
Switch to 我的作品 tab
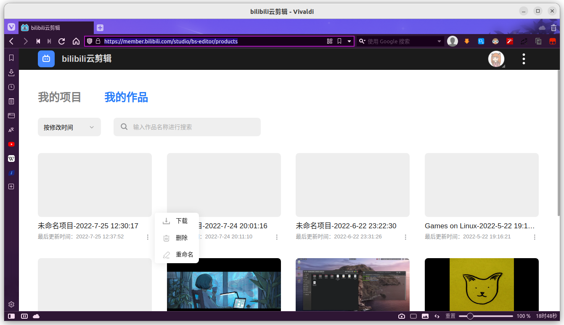(126, 97)
